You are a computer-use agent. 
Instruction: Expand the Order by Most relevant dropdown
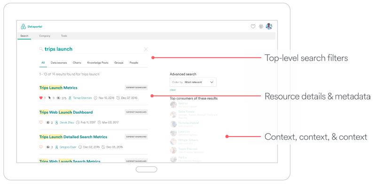pyautogui.click(x=193, y=82)
